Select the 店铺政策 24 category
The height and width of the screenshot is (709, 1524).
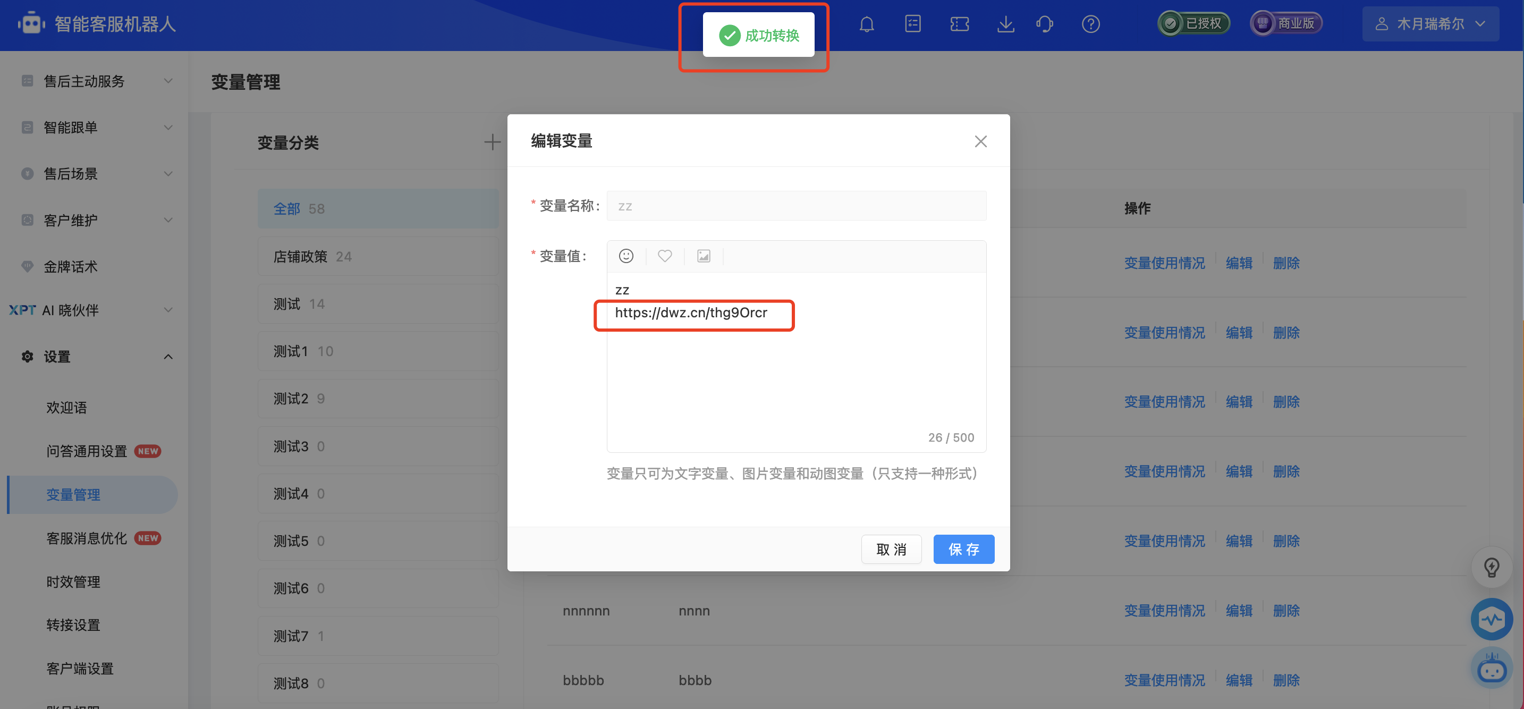point(377,256)
